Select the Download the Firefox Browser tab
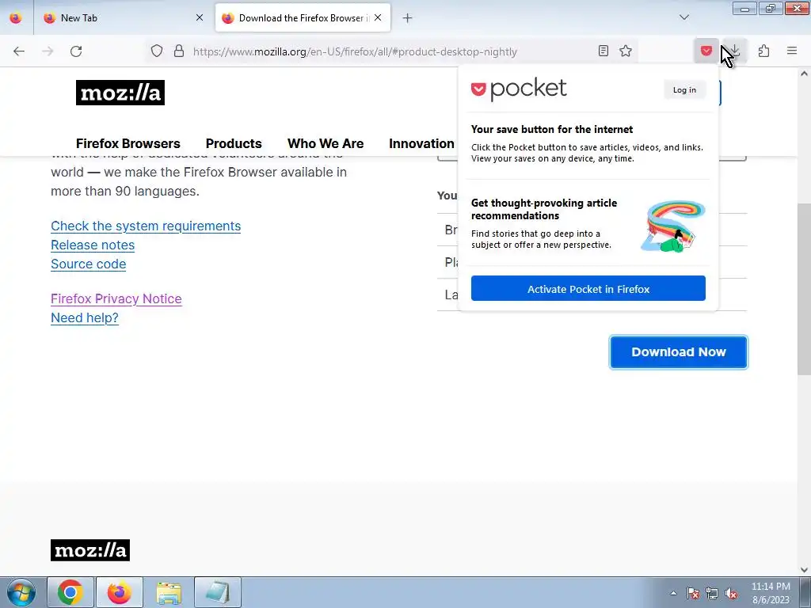Screen dimensions: 811x608 tap(303, 18)
